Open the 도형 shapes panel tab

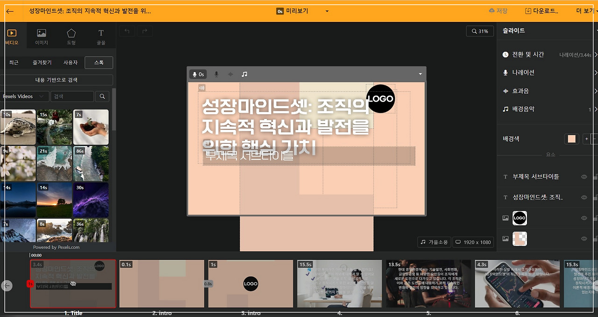click(x=71, y=37)
